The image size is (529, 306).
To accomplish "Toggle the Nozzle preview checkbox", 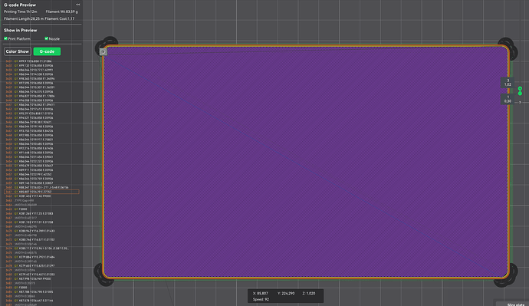I will [x=46, y=38].
